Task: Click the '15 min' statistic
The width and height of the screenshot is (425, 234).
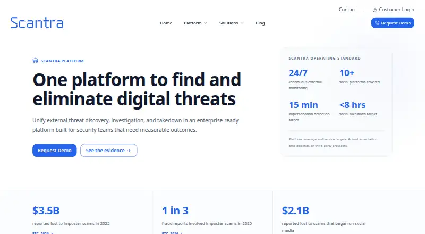Action: pos(303,105)
